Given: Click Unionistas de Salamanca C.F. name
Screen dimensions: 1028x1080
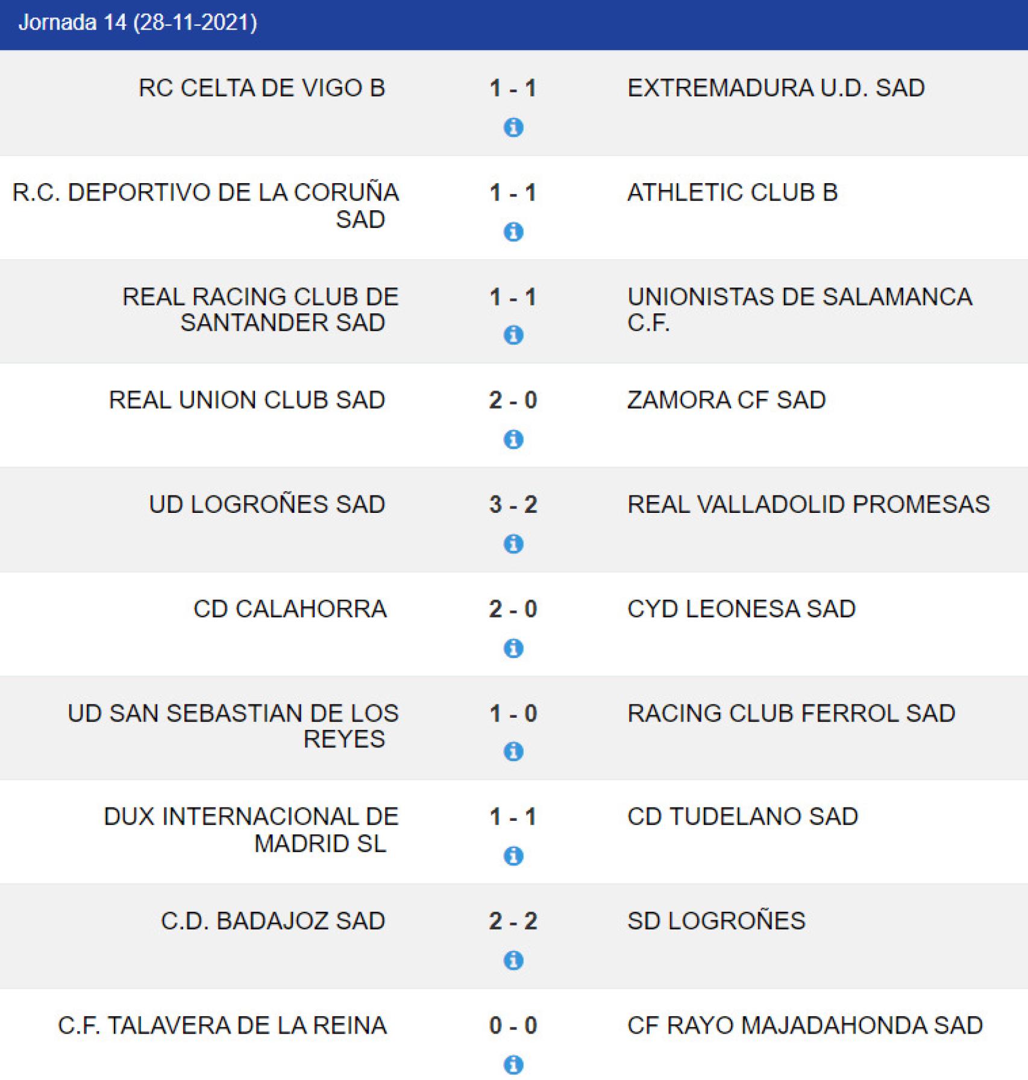Looking at the screenshot, I should pyautogui.click(x=799, y=309).
